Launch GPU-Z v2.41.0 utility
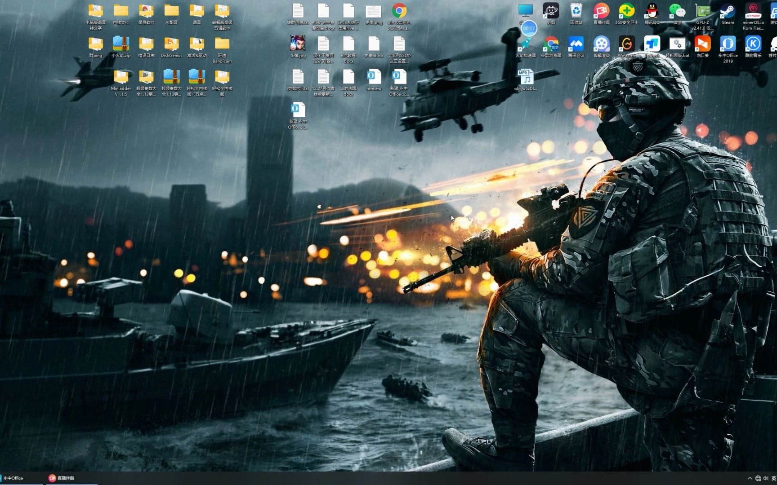This screenshot has height=485, width=777. click(x=702, y=17)
